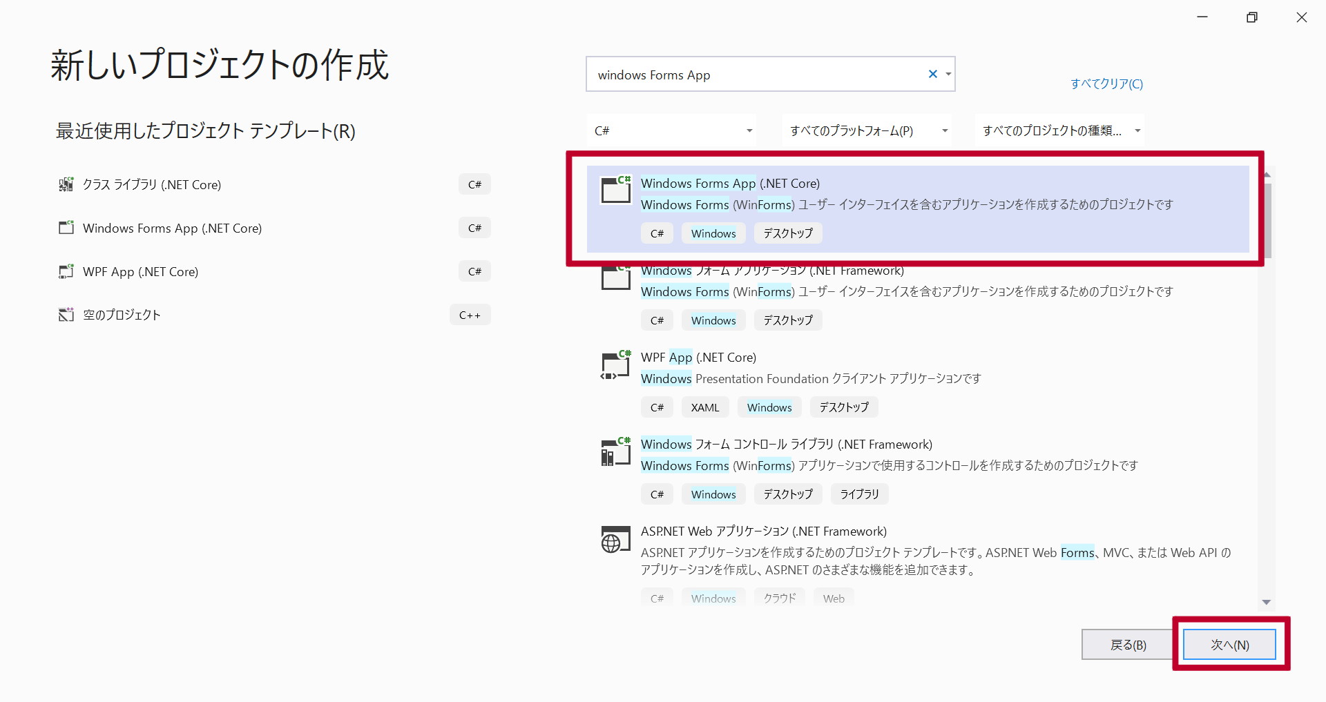
Task: Click the WPF App (.NET Core) template icon
Action: click(x=615, y=364)
